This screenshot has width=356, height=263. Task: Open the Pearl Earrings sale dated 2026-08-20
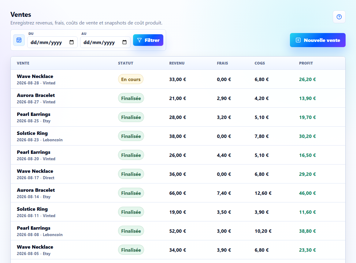click(178, 155)
